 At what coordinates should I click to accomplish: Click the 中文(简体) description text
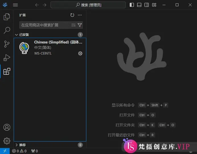point(43,47)
